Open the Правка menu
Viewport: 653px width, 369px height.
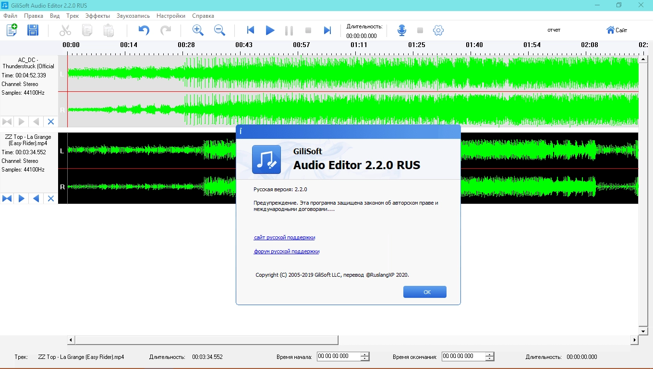tap(34, 16)
